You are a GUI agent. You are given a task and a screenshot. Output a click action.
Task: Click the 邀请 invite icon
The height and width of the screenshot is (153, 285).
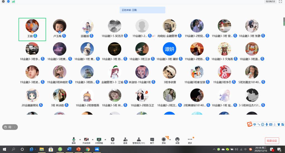(125, 140)
